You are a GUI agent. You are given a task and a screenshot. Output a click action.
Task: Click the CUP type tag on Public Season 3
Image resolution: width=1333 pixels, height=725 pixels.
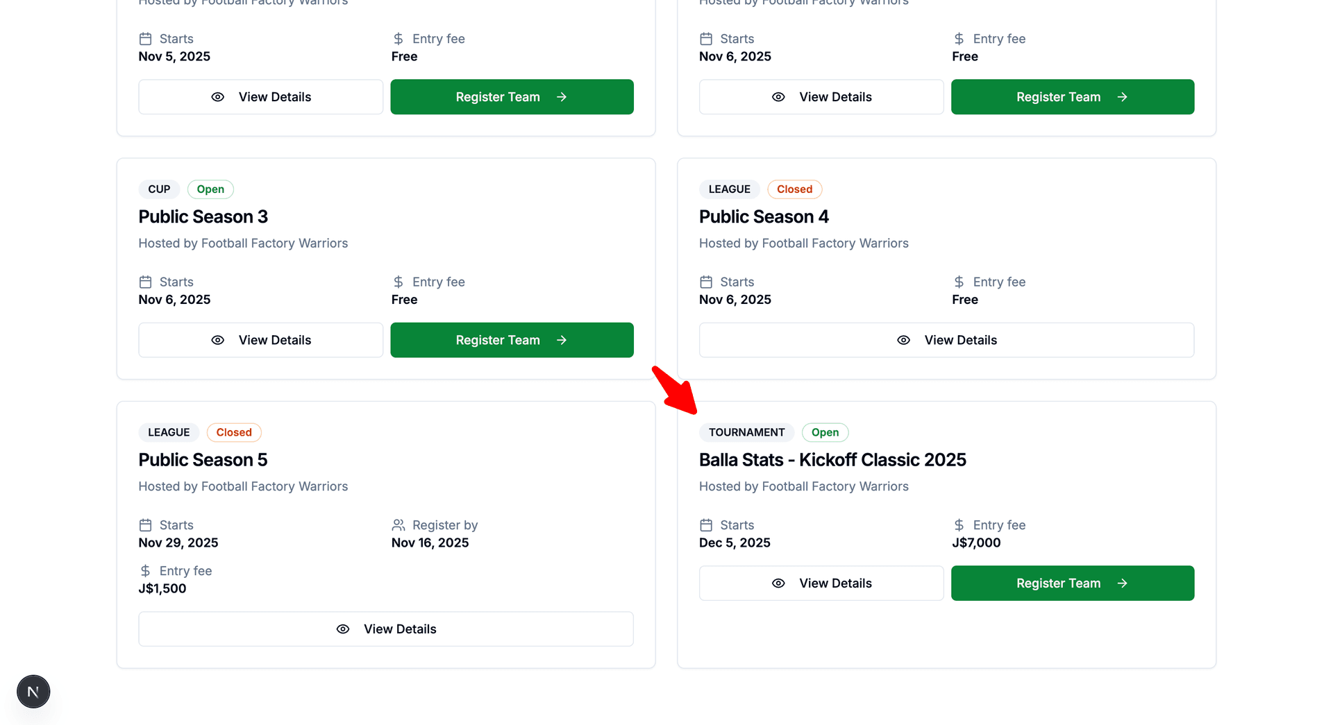(x=158, y=189)
